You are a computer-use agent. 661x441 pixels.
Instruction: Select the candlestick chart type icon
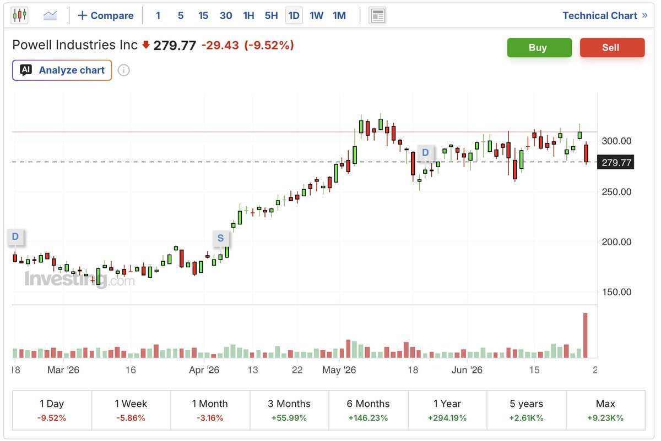point(19,15)
